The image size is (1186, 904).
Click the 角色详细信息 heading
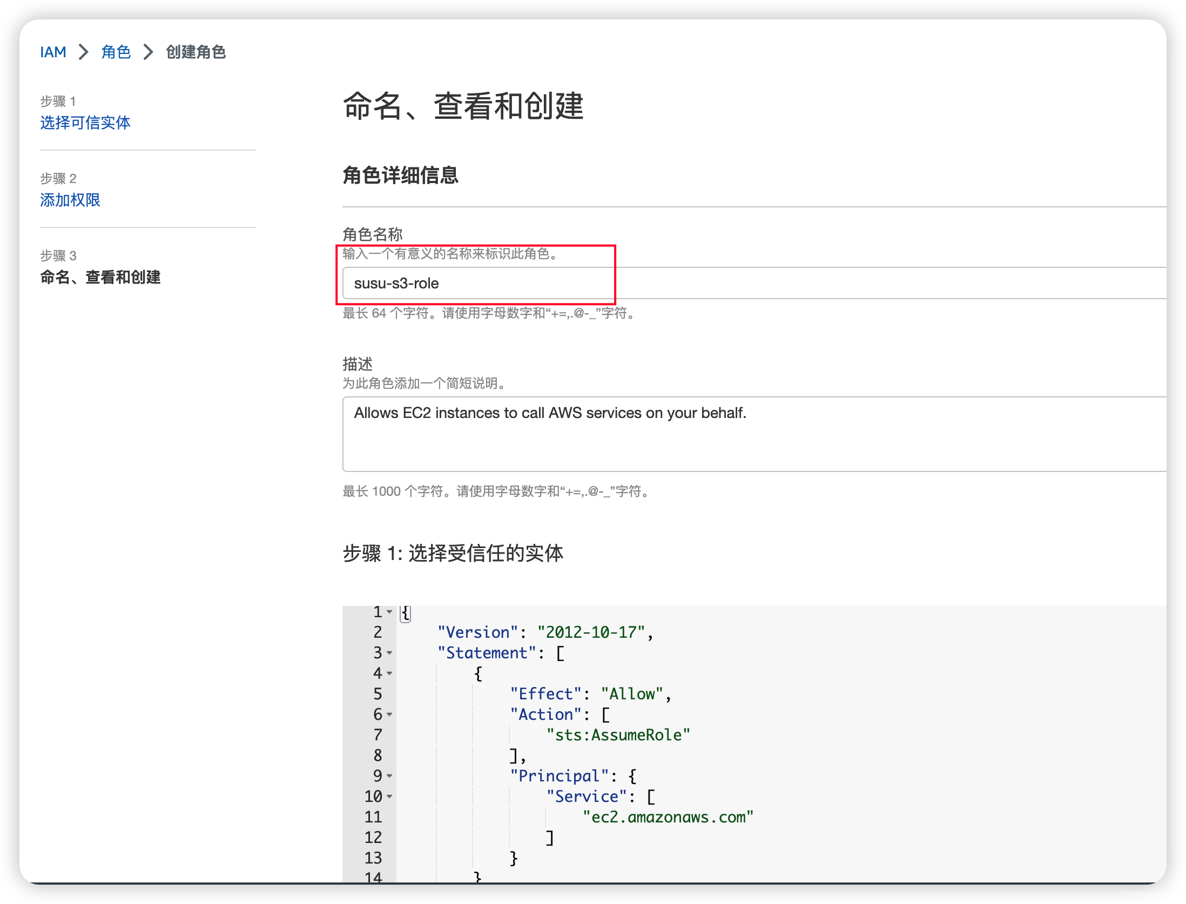[x=401, y=175]
